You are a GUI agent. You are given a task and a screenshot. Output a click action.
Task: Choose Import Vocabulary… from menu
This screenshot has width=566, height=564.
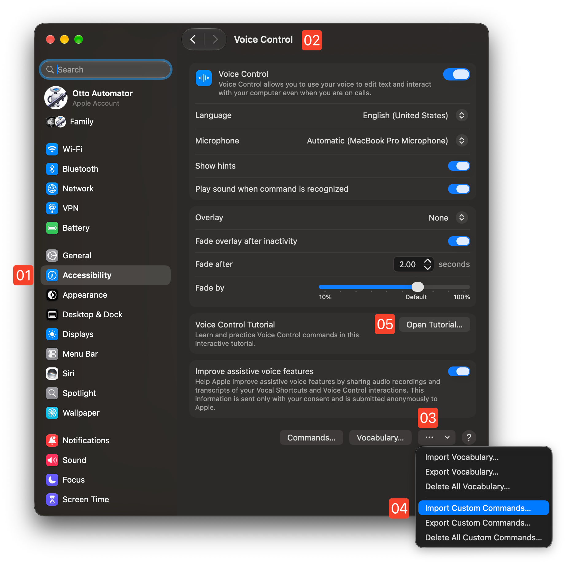tap(484, 457)
